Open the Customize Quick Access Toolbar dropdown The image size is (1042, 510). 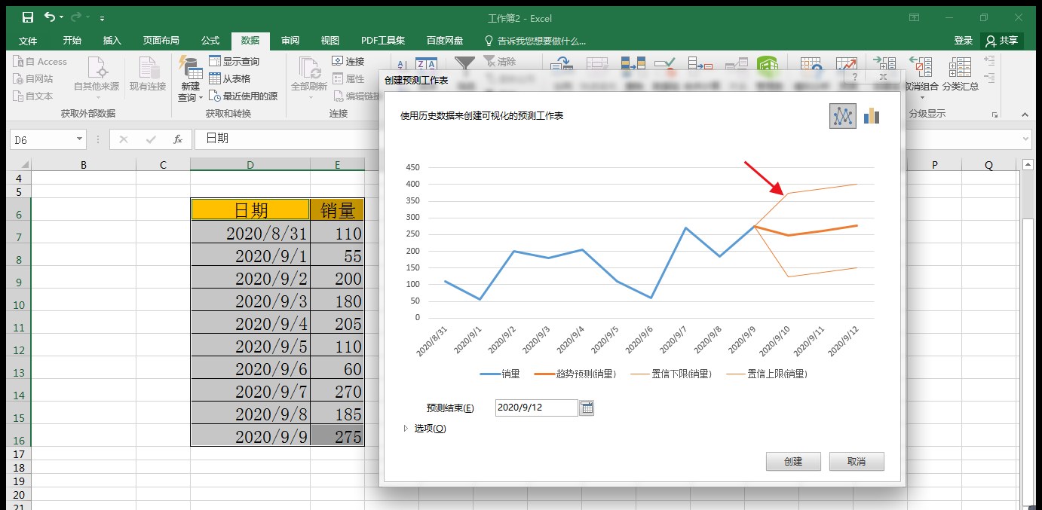(102, 18)
